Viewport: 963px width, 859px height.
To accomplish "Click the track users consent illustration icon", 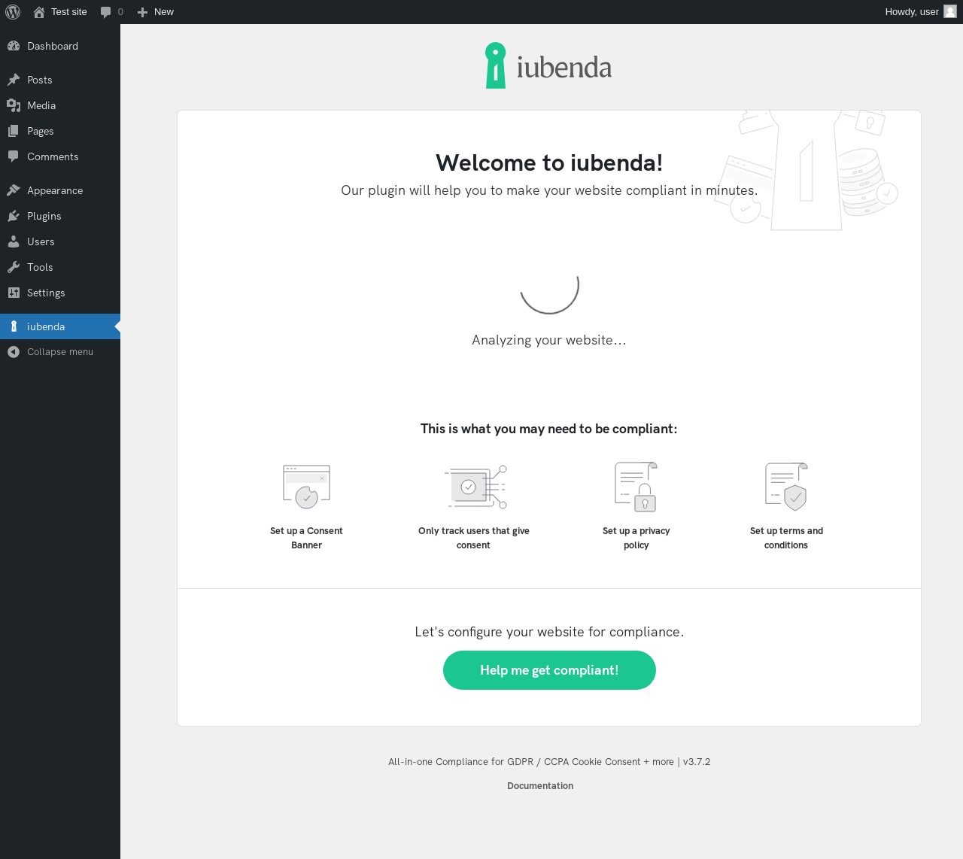I will [x=475, y=487].
